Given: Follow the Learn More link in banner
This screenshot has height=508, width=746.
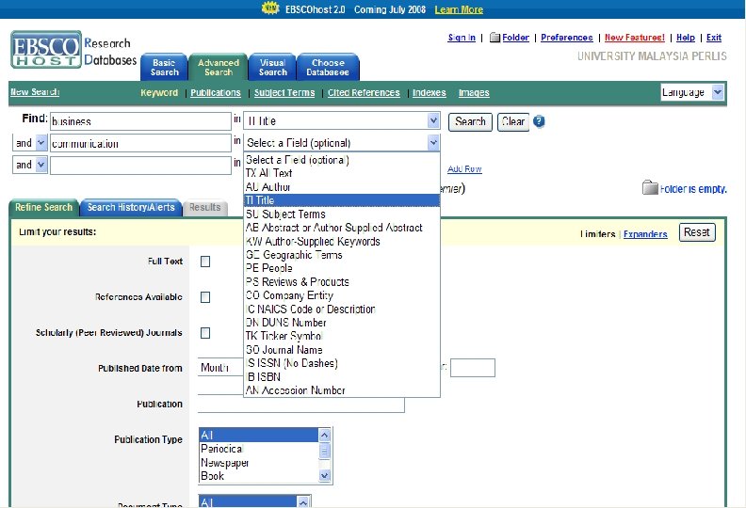Looking at the screenshot, I should pos(459,9).
